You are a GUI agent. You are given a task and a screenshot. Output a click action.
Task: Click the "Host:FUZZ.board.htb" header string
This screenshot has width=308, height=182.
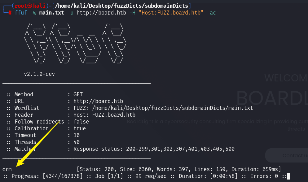[x=171, y=13]
